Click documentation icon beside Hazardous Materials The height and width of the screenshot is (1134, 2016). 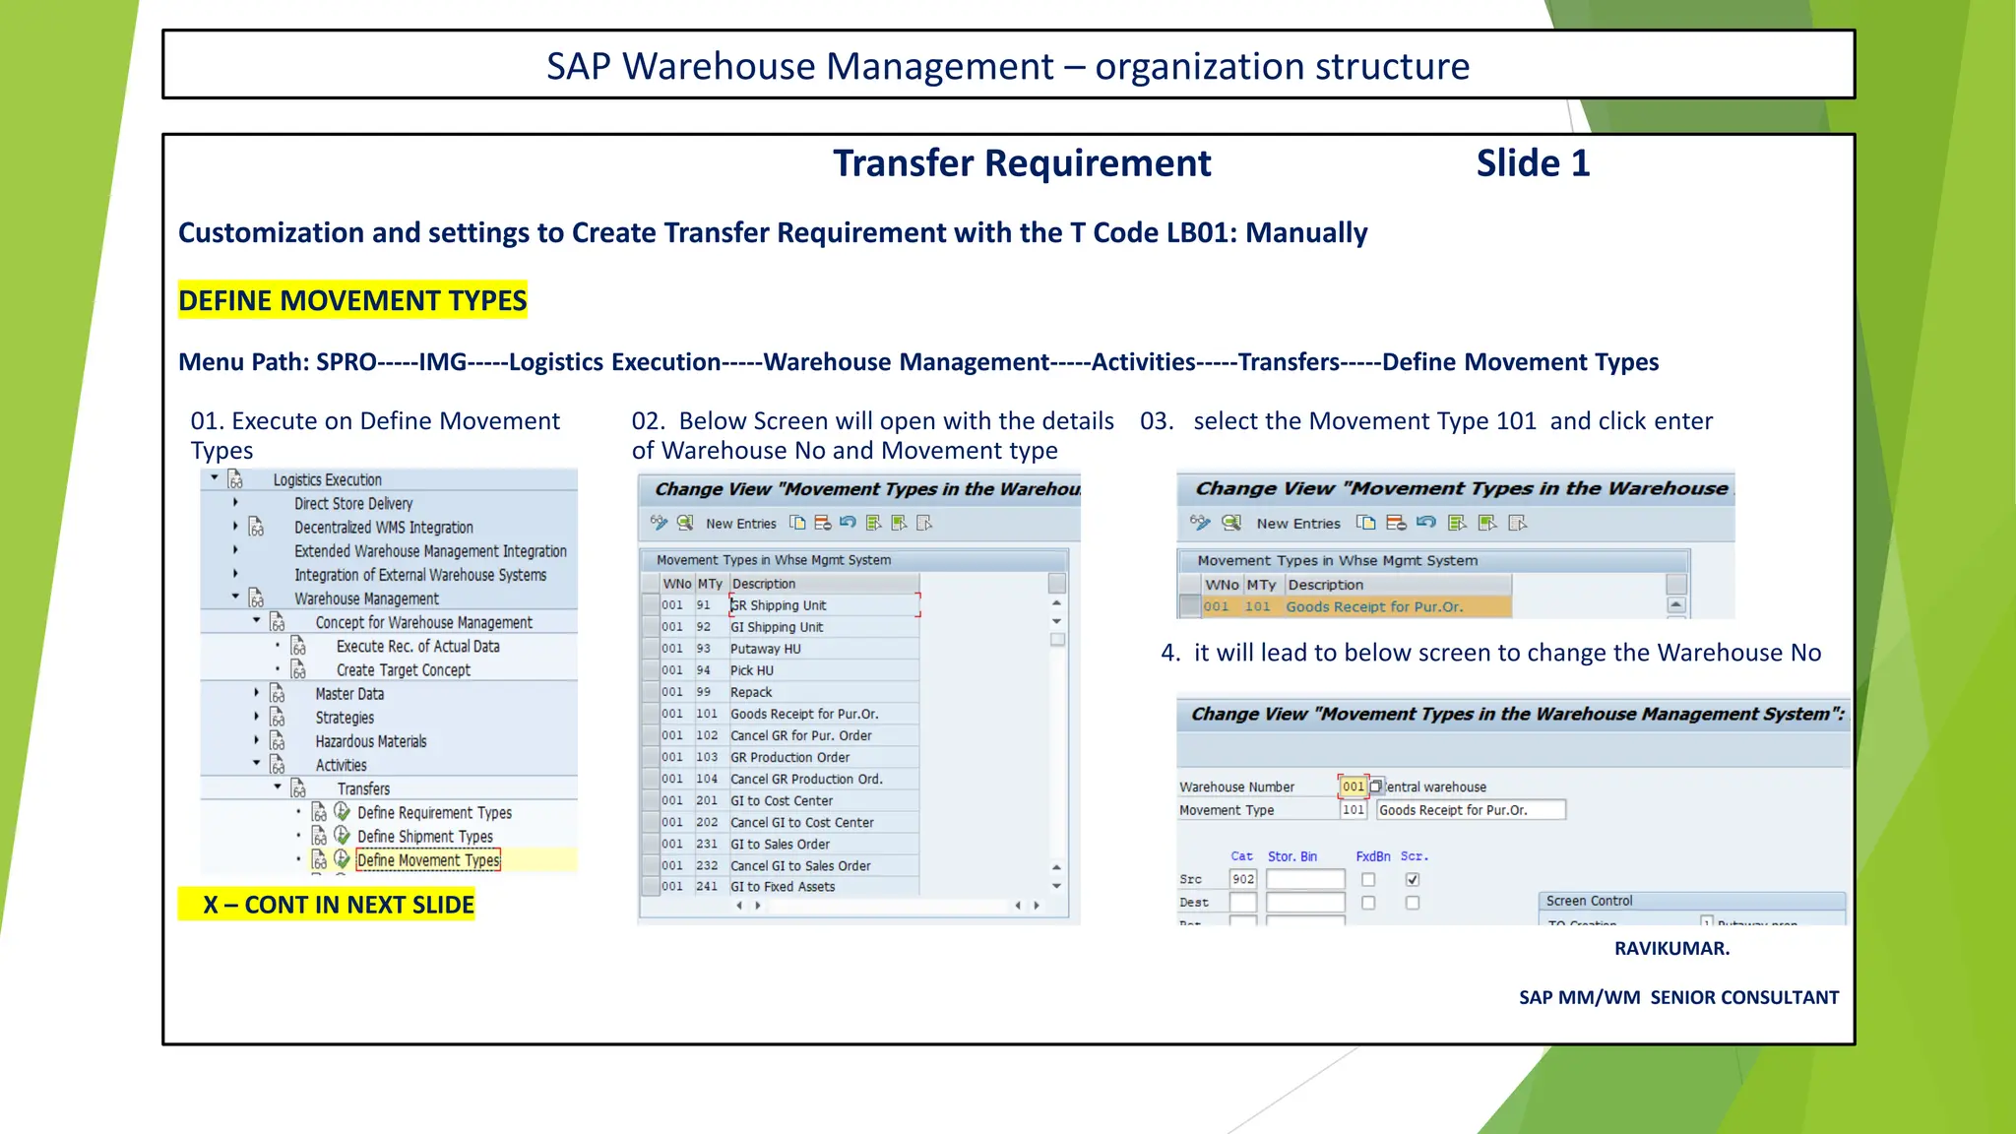click(x=278, y=741)
